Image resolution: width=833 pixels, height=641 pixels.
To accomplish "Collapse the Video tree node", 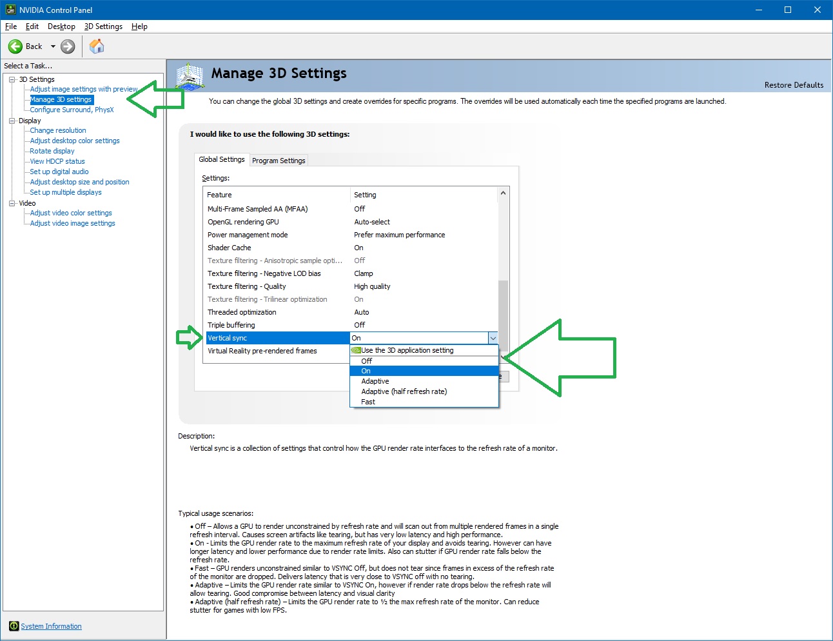I will pyautogui.click(x=12, y=203).
